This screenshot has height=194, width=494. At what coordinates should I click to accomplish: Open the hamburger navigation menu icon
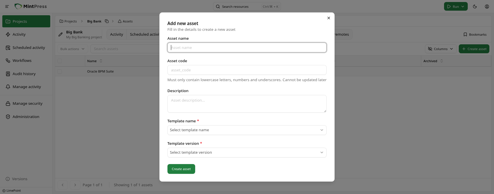pos(7,6)
